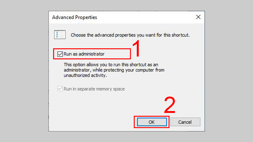Dismiss changes with the Cancel button
Image resolution: width=253 pixels, height=142 pixels.
(x=185, y=122)
